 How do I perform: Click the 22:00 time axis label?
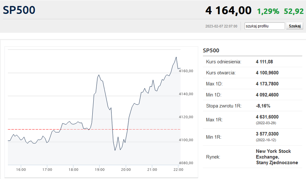[x=178, y=170]
